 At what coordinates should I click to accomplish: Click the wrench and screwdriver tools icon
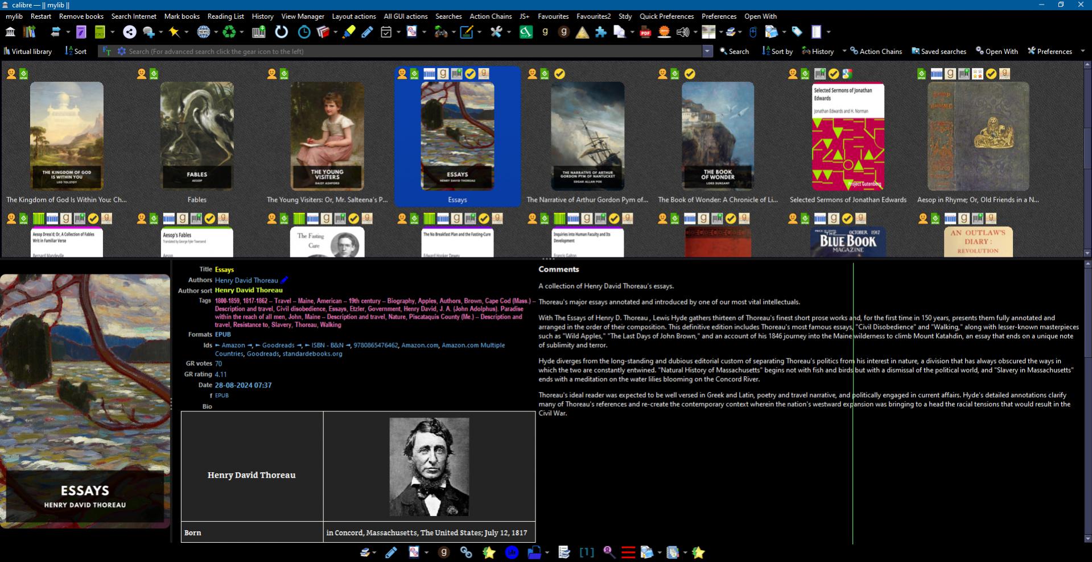(x=497, y=32)
